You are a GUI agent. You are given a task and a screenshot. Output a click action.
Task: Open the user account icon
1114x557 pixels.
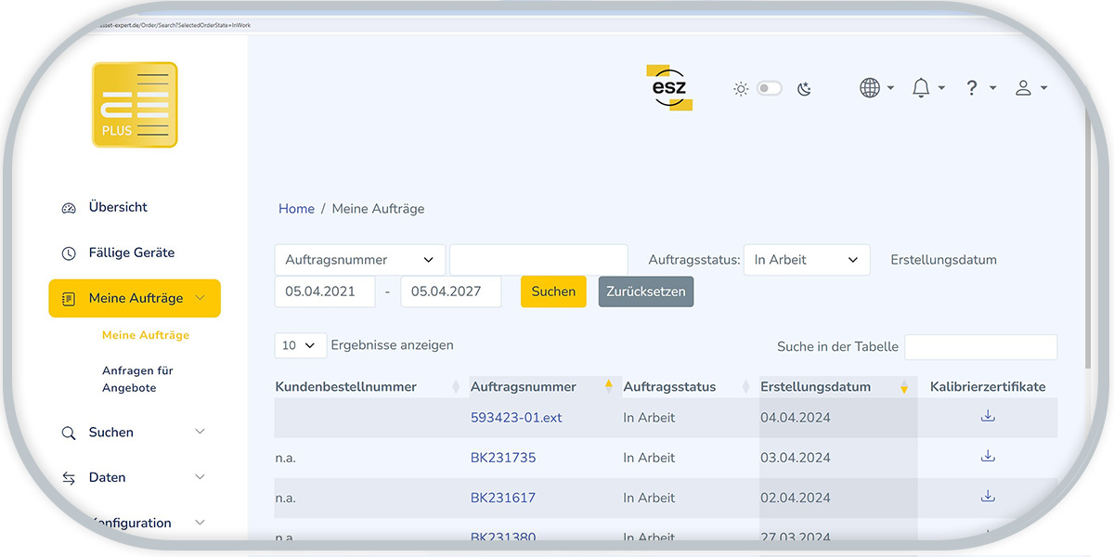pos(1024,87)
